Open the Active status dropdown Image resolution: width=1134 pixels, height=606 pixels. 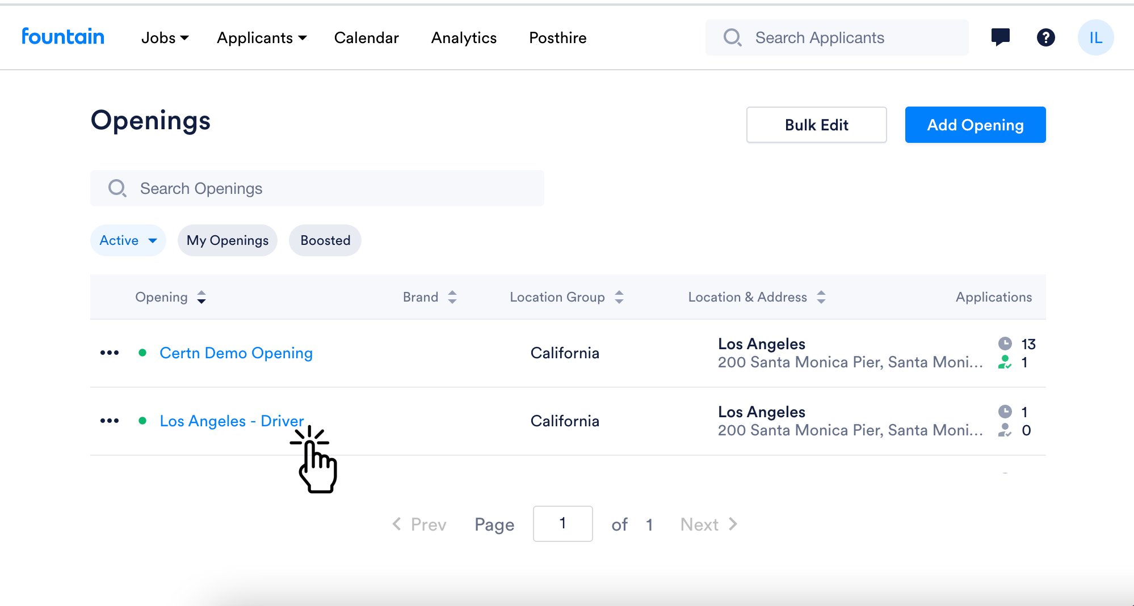128,240
